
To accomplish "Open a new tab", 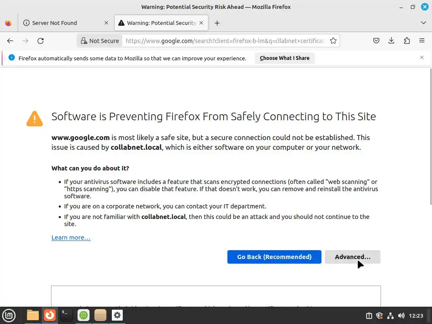I will point(217,23).
